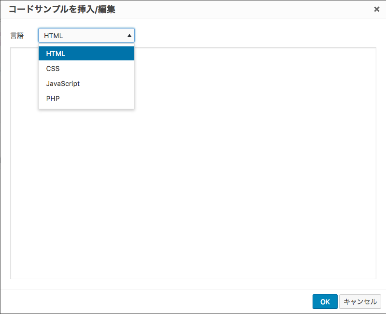Screen dimensions: 386x314
Task: Click the triangle arrow of the language dropdown
Action: [x=129, y=35]
